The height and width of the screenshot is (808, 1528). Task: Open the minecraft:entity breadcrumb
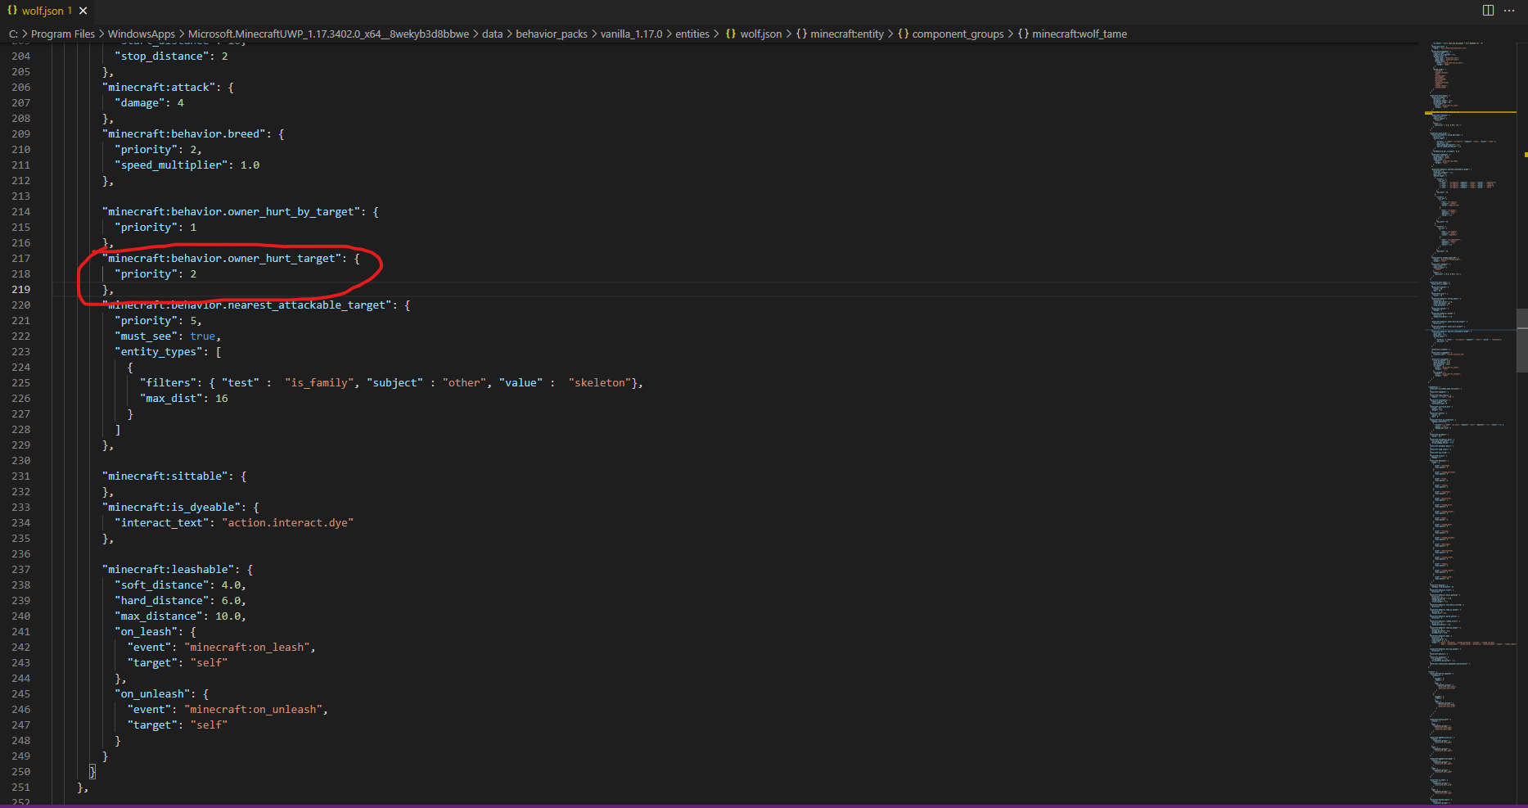pyautogui.click(x=846, y=34)
